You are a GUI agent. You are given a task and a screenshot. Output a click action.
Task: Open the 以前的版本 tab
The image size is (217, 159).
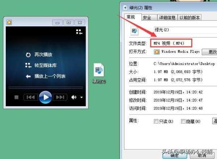tap(190, 18)
